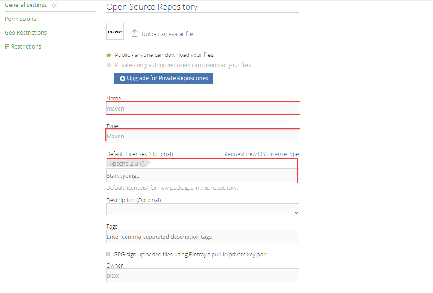
Task: Click the Open Source Repository heading
Action: point(152,7)
